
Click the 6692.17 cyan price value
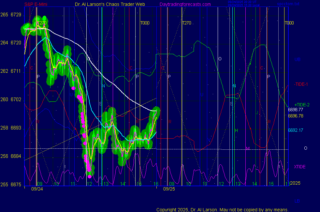click(x=296, y=130)
